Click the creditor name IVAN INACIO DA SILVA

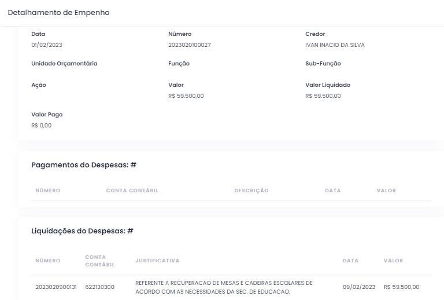(335, 45)
